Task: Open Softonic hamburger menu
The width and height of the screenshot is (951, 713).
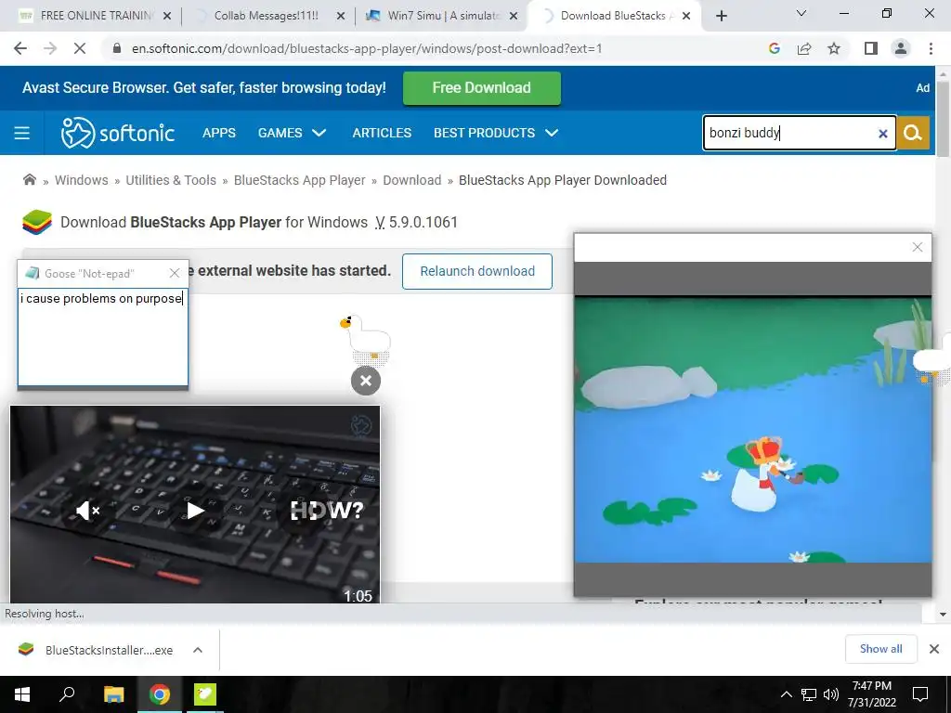Action: 22,133
